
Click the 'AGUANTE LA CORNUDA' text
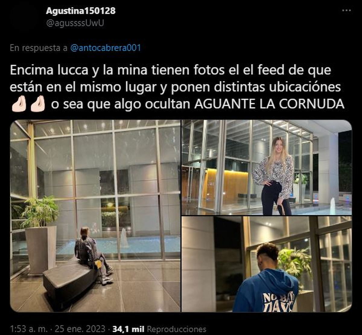(269, 104)
